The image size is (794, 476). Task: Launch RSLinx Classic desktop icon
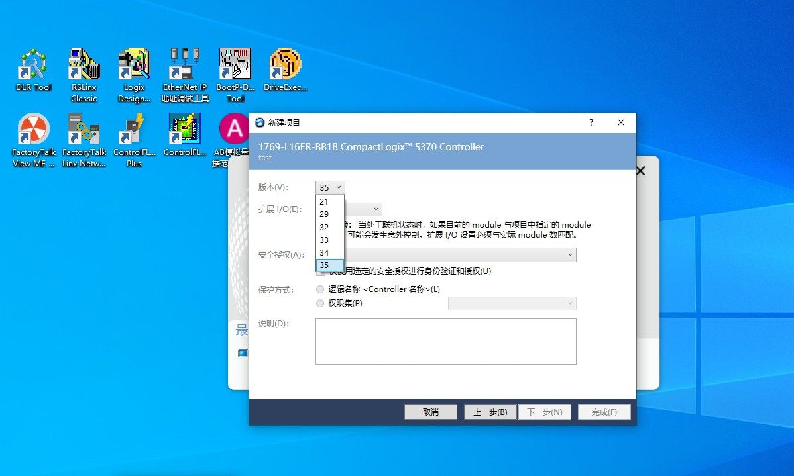point(84,75)
